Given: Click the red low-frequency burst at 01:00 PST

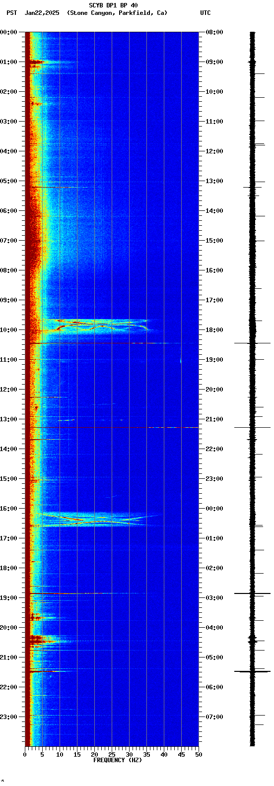Looking at the screenshot, I should (x=36, y=62).
